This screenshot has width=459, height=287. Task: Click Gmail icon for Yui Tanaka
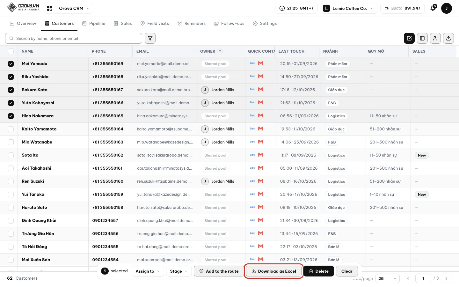pos(261,194)
